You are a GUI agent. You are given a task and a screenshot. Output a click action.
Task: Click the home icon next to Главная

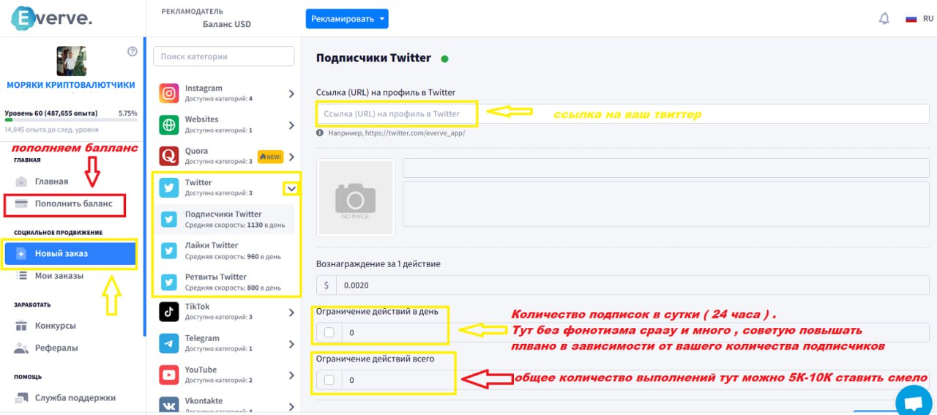[21, 182]
